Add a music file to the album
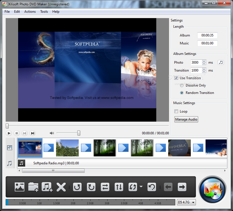233x211 pixels. click(47, 187)
